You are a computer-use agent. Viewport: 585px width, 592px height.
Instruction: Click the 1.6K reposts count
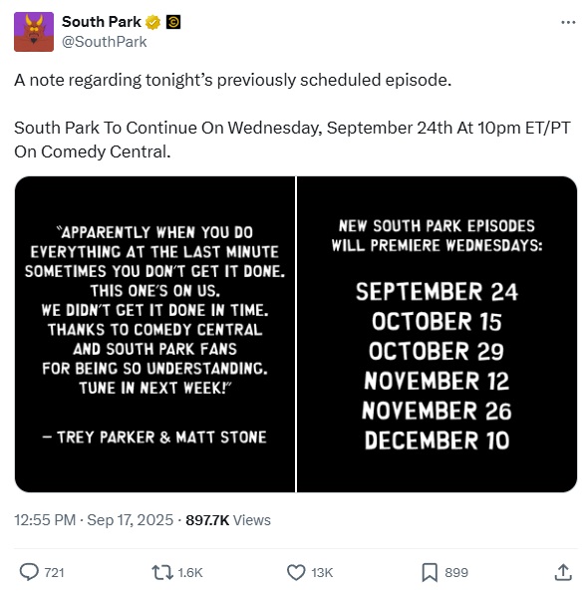(190, 573)
